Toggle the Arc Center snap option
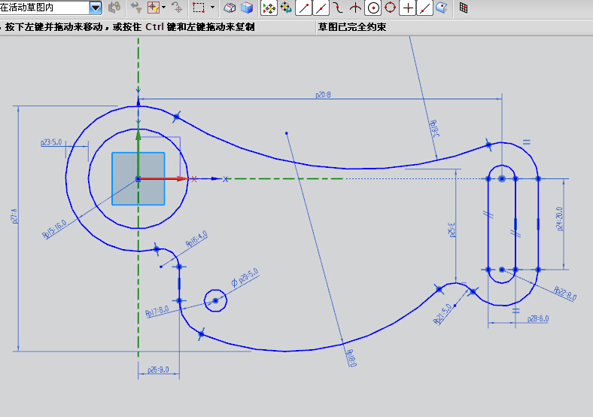593x417 pixels. point(373,8)
